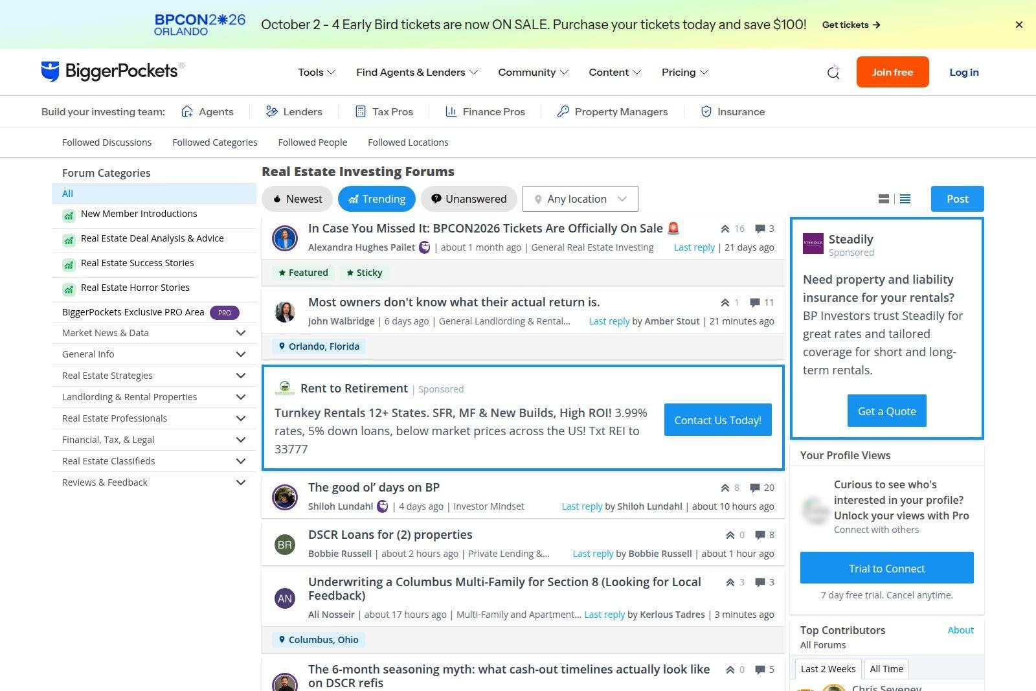Viewport: 1036px width, 691px height.
Task: Click the BiggerPockets shield logo
Action: [50, 71]
